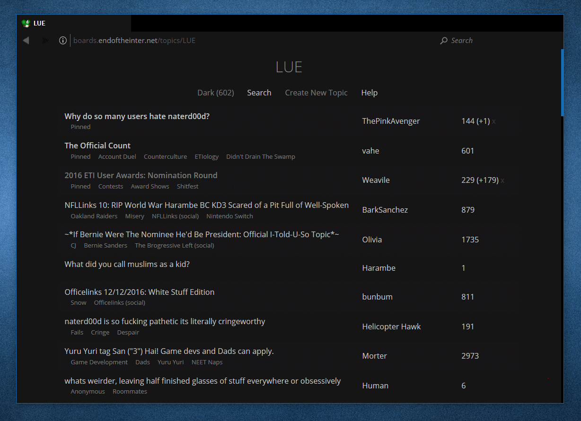Select the LUE browser tab
The image size is (581, 421).
click(x=74, y=23)
